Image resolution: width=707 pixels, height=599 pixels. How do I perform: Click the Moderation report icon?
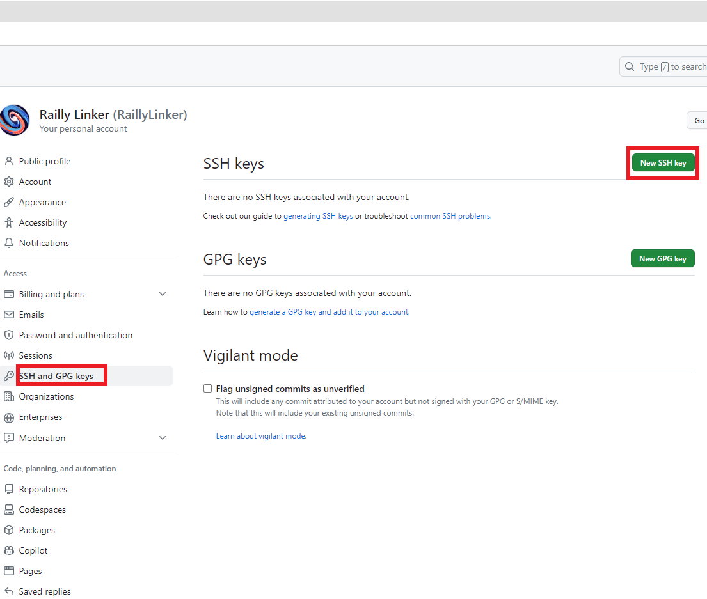9,438
